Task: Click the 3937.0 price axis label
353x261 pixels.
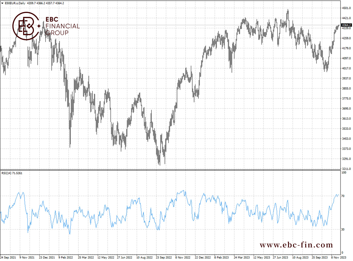Action: 347,78
